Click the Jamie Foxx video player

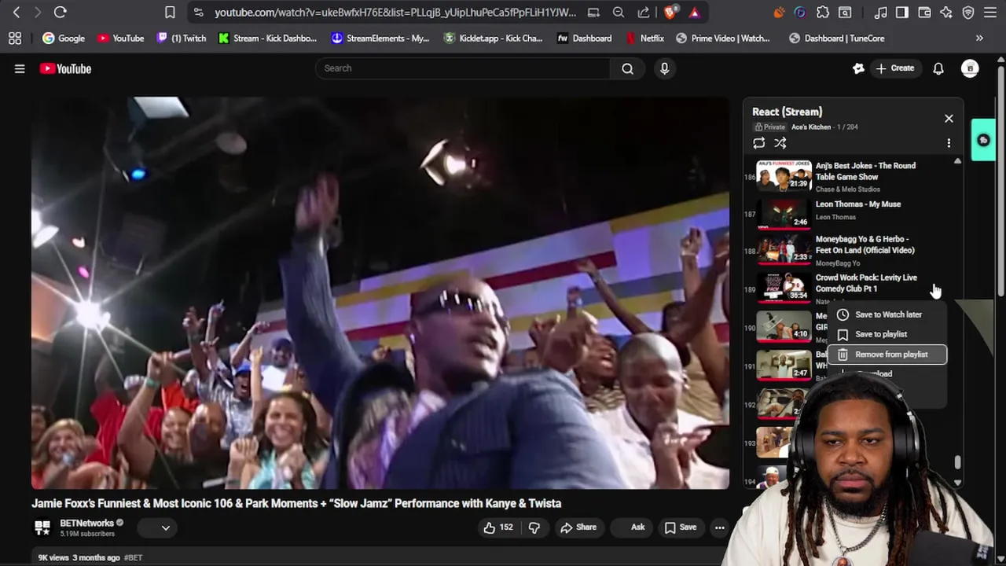pos(380,292)
